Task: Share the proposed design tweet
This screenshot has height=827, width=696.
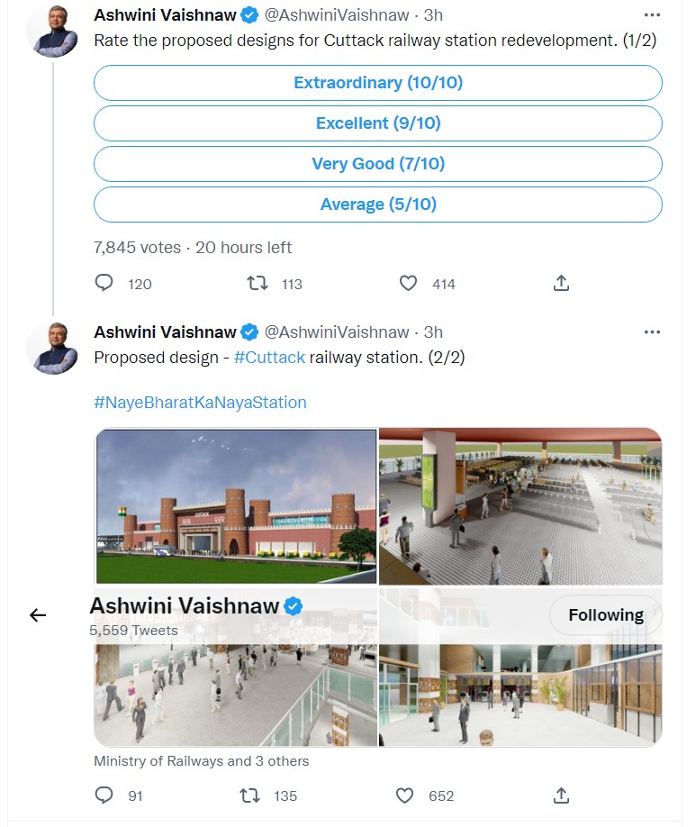Action: tap(561, 795)
